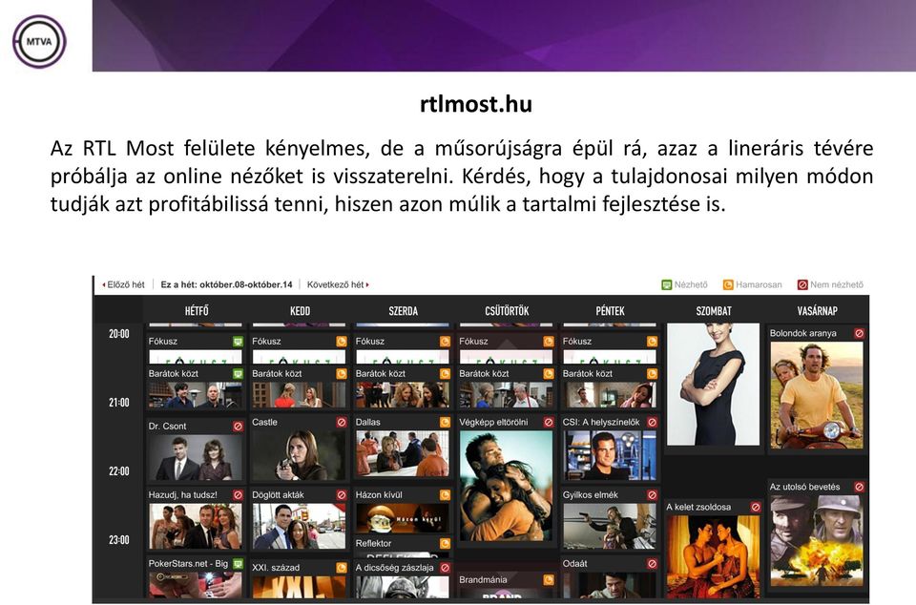The width and height of the screenshot is (916, 605).
Task: Click the rtlmost.hu slide title
Action: [x=476, y=104]
